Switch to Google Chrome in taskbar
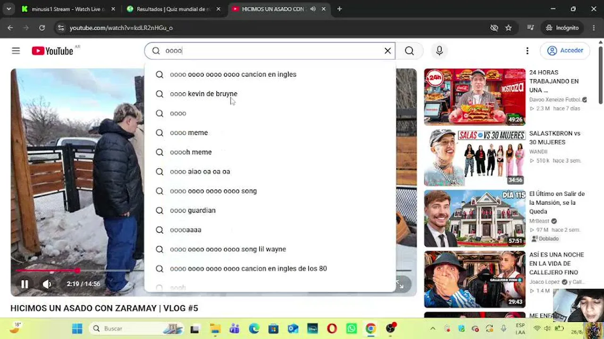Viewport: 604px width, 339px height. 371,329
